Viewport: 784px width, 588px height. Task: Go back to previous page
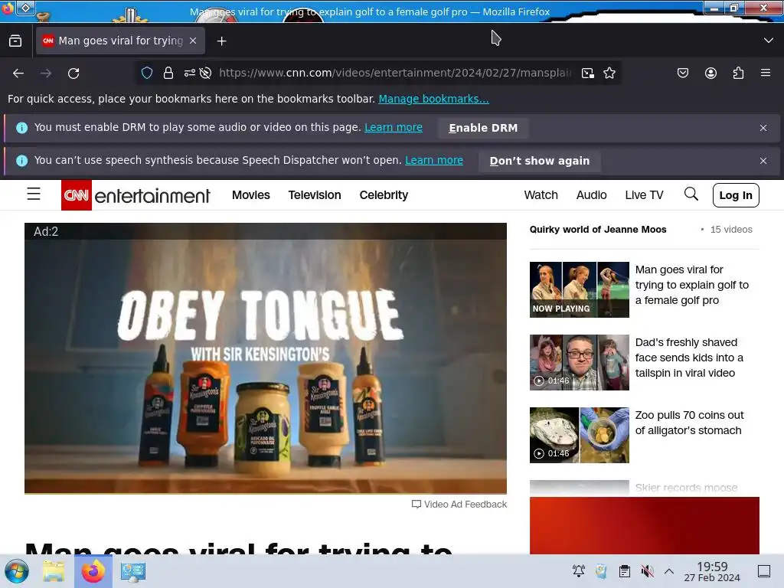click(x=18, y=73)
